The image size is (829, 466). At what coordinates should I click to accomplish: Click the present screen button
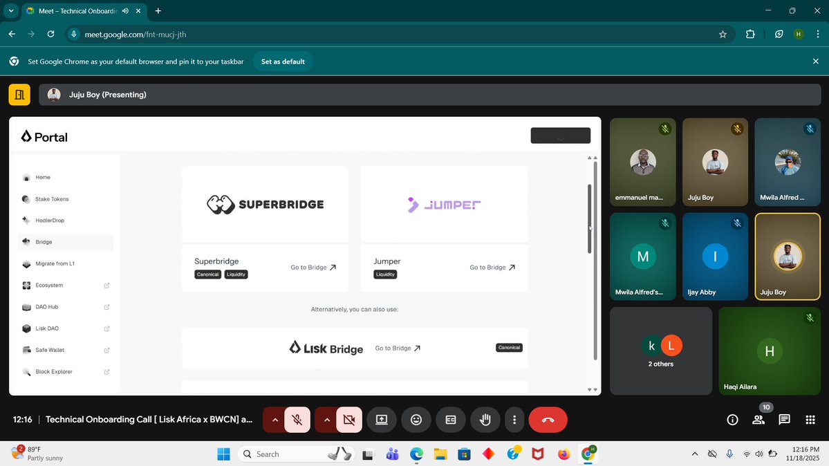click(382, 420)
